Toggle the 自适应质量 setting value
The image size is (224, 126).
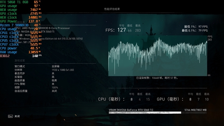click(x=54, y=91)
